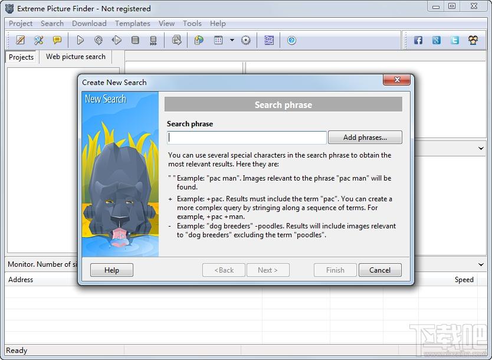
Task: Collapse the Monitor panel chevron
Action: 481,264
